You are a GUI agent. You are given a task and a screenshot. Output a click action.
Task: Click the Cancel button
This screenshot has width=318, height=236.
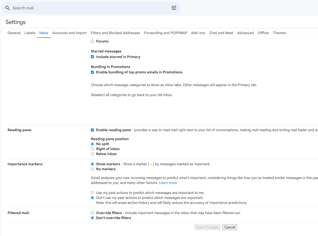229,227
